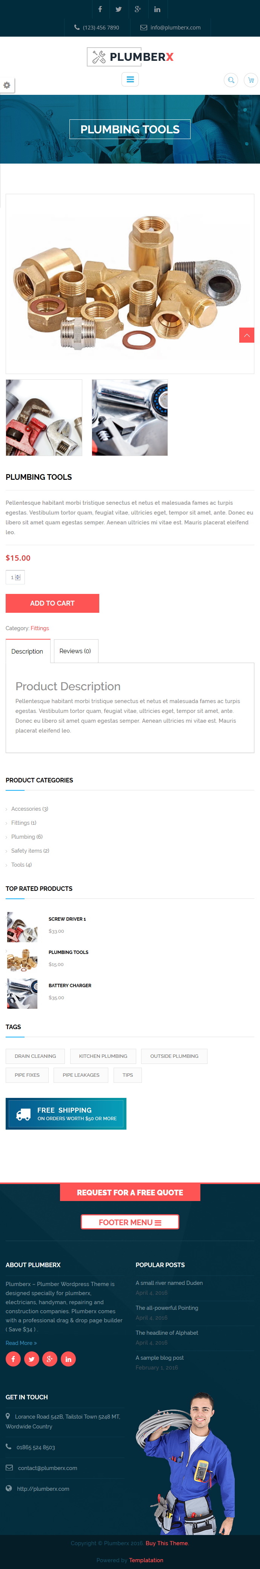Expand the hamburger navigation menu
The width and height of the screenshot is (260, 1569).
[130, 79]
